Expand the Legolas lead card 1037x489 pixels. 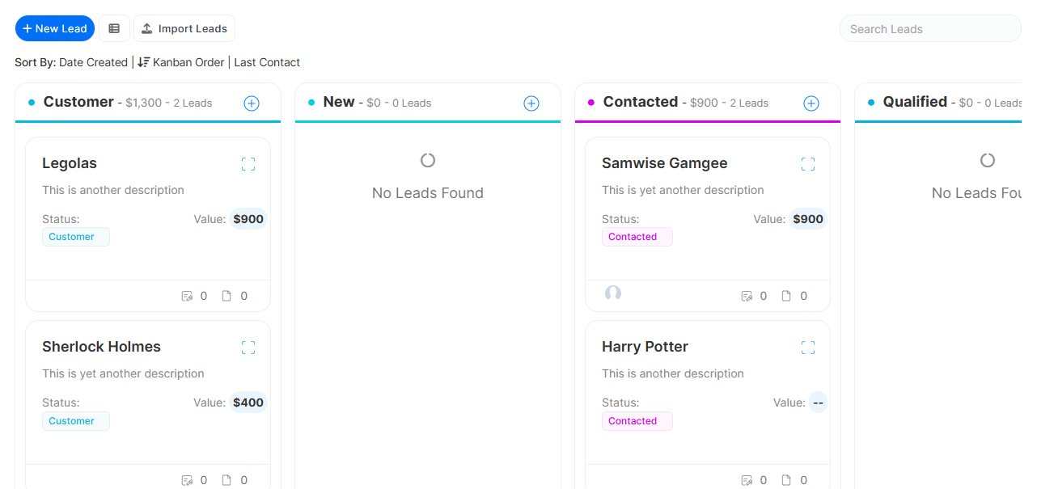pos(248,164)
